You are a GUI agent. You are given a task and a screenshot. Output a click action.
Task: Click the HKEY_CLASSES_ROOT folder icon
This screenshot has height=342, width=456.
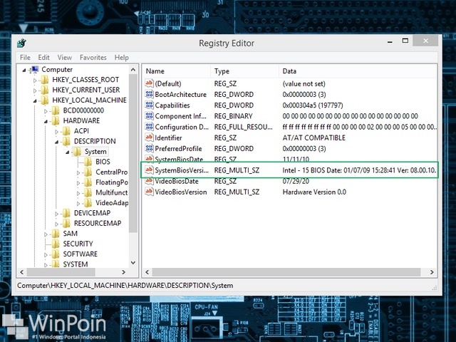click(x=45, y=80)
